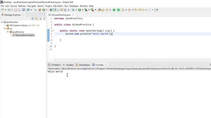Open the Window menu
Screen dimensions: 211x118
click(x=83, y=6)
